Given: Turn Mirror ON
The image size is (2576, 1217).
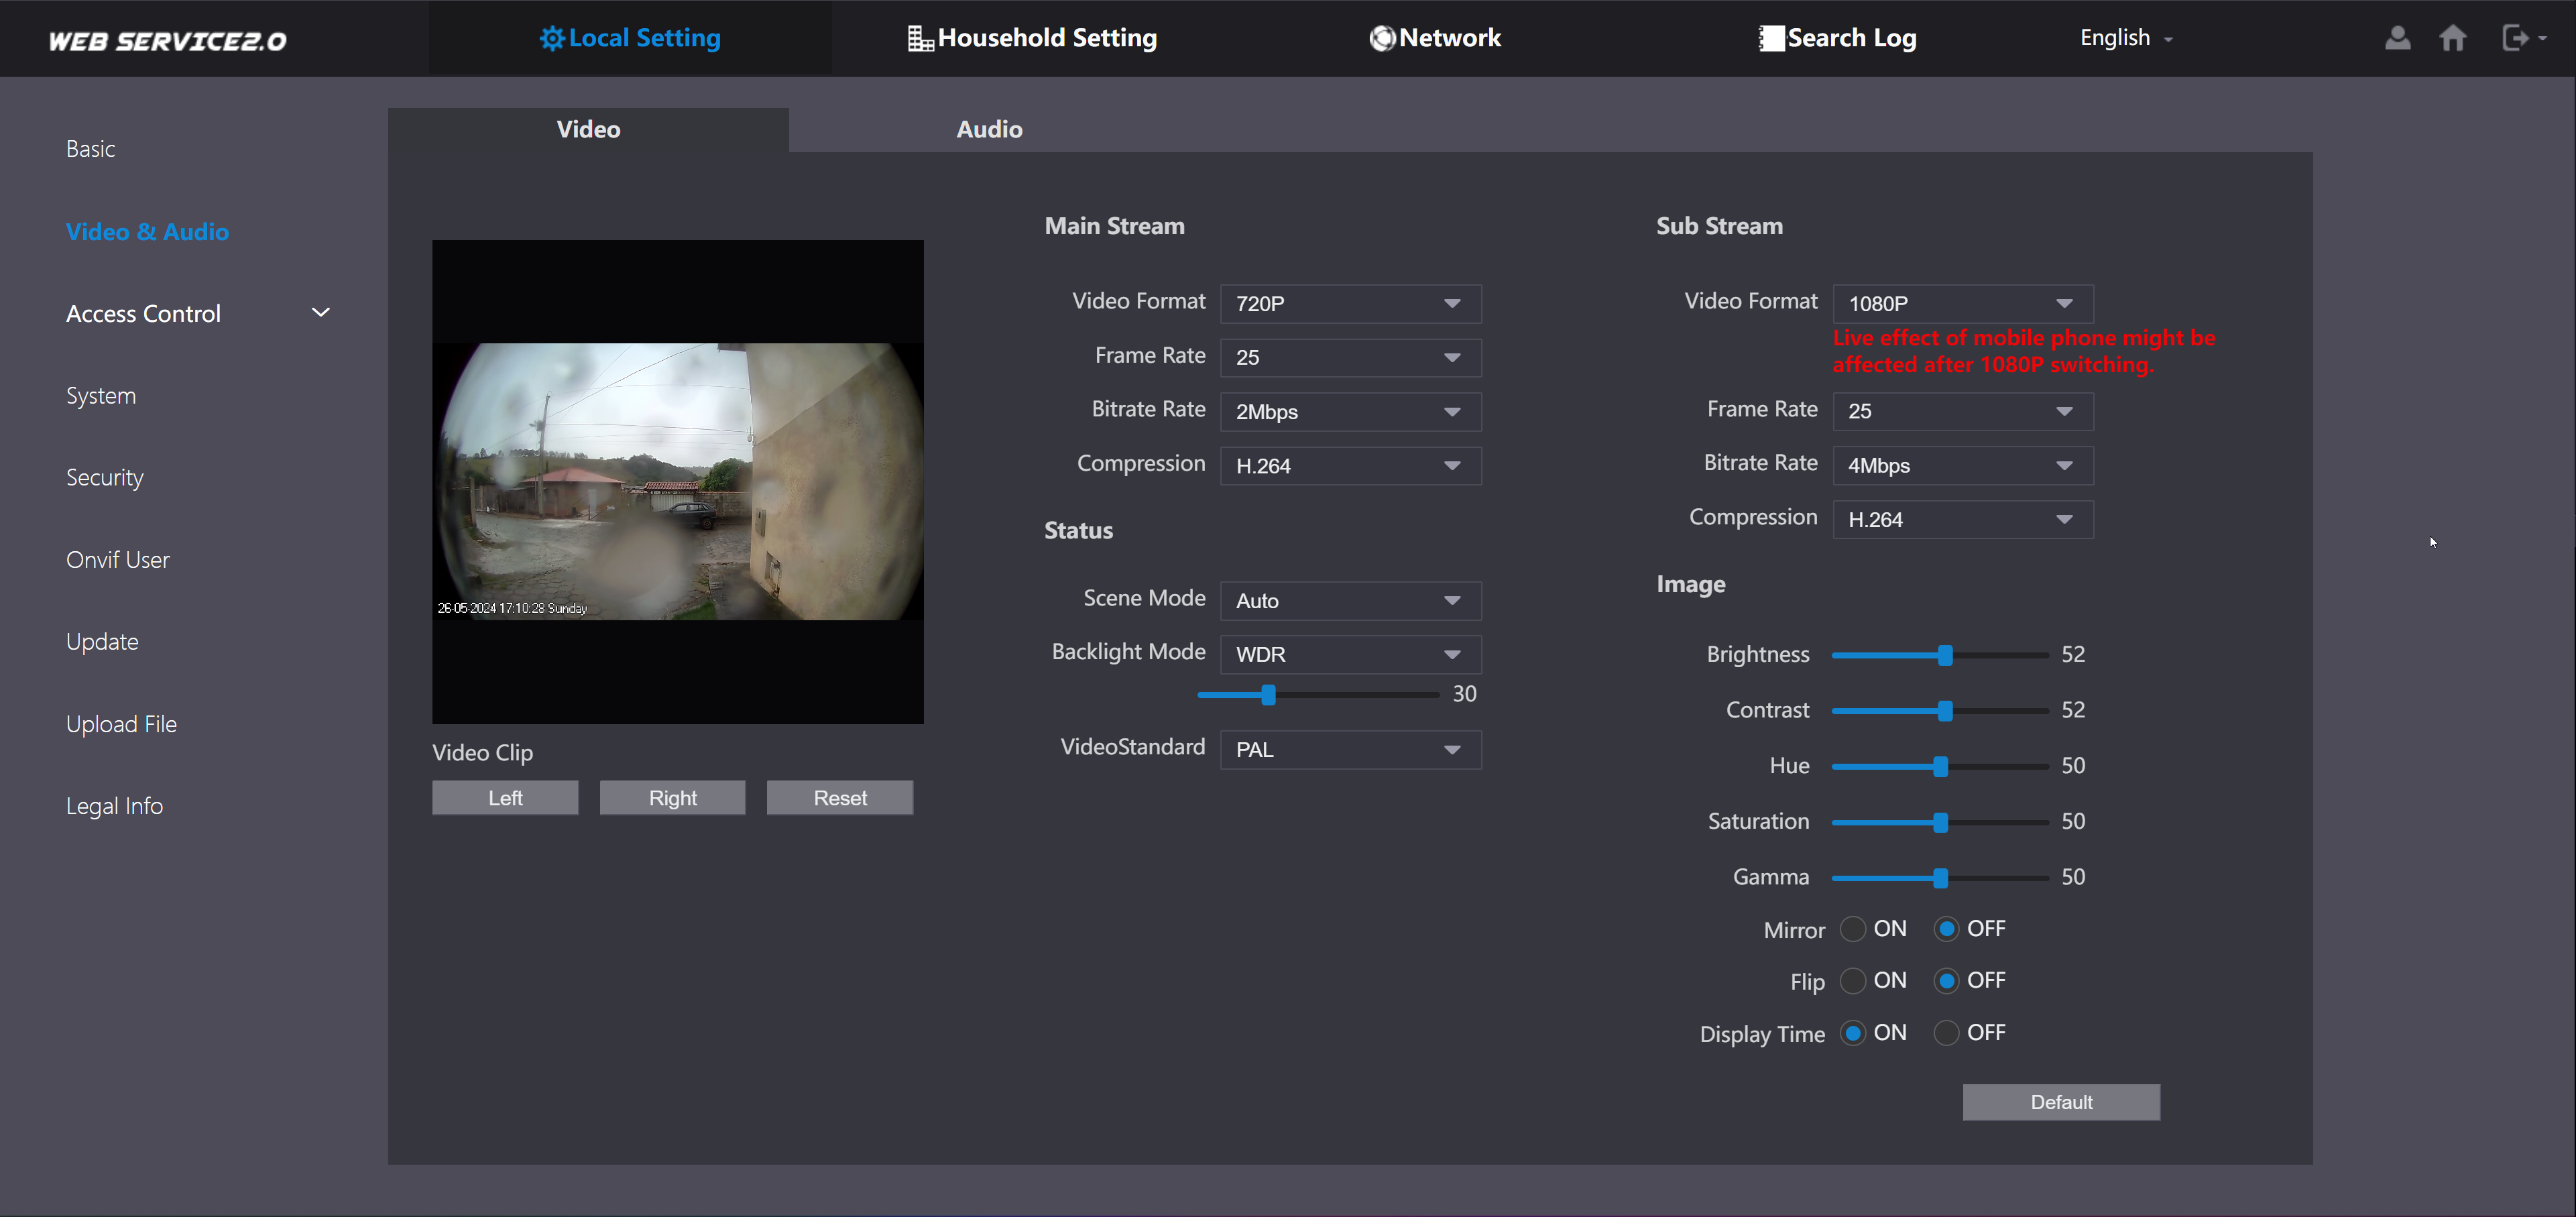Looking at the screenshot, I should pos(1853,929).
